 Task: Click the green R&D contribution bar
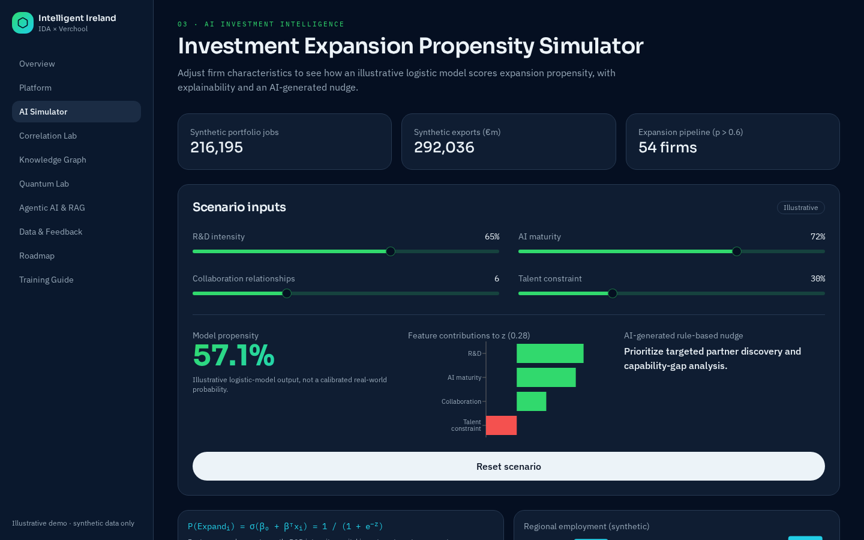tap(550, 353)
